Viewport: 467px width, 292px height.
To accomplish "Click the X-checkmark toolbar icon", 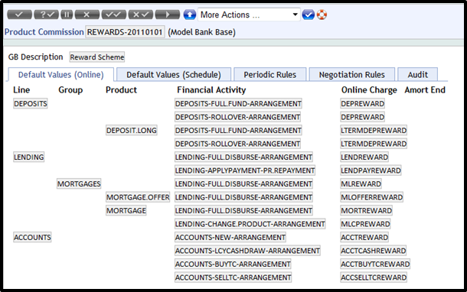I will 141,15.
